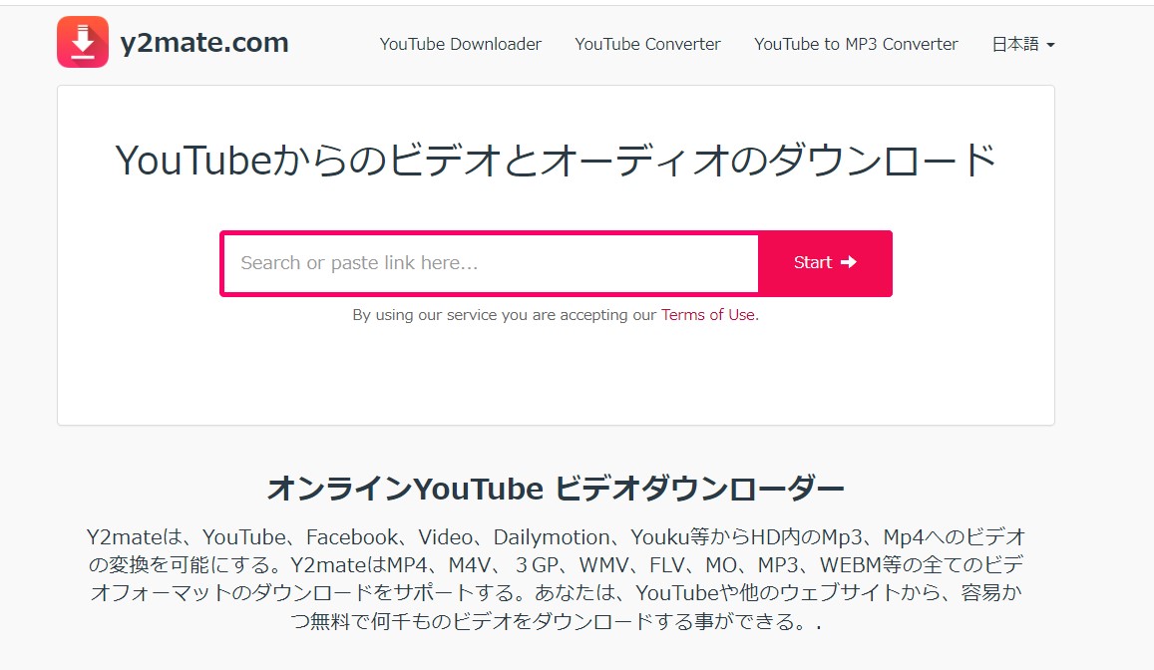This screenshot has width=1154, height=670.
Task: Open YouTube to MP3 Converter
Action: tap(856, 44)
